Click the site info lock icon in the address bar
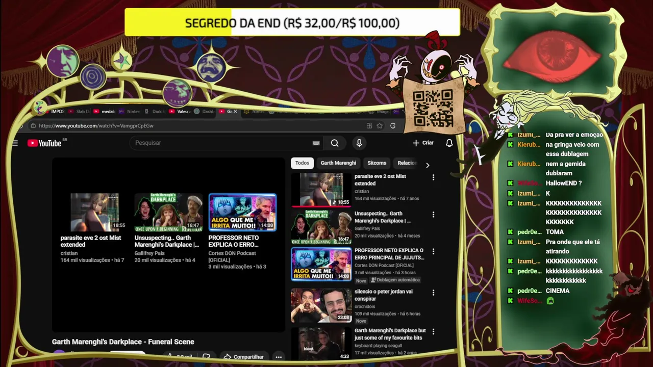This screenshot has width=653, height=367. point(33,126)
